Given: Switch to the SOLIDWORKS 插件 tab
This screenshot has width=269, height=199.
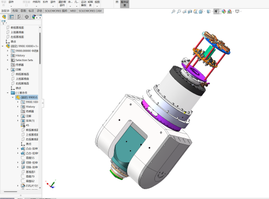Looking at the screenshot, I should [56, 11].
